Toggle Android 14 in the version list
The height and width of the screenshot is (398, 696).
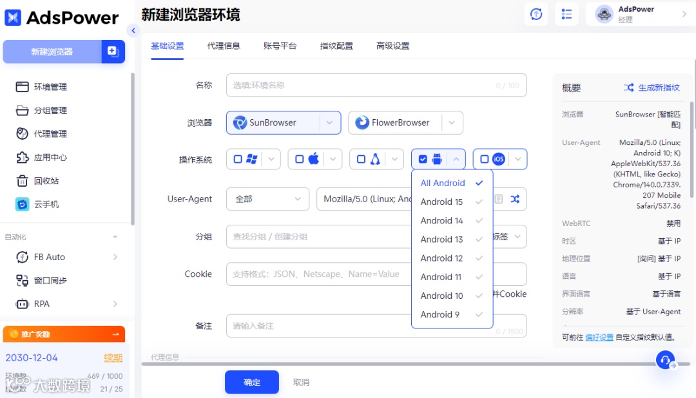(452, 220)
